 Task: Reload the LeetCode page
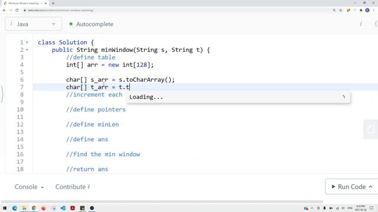(17, 10)
